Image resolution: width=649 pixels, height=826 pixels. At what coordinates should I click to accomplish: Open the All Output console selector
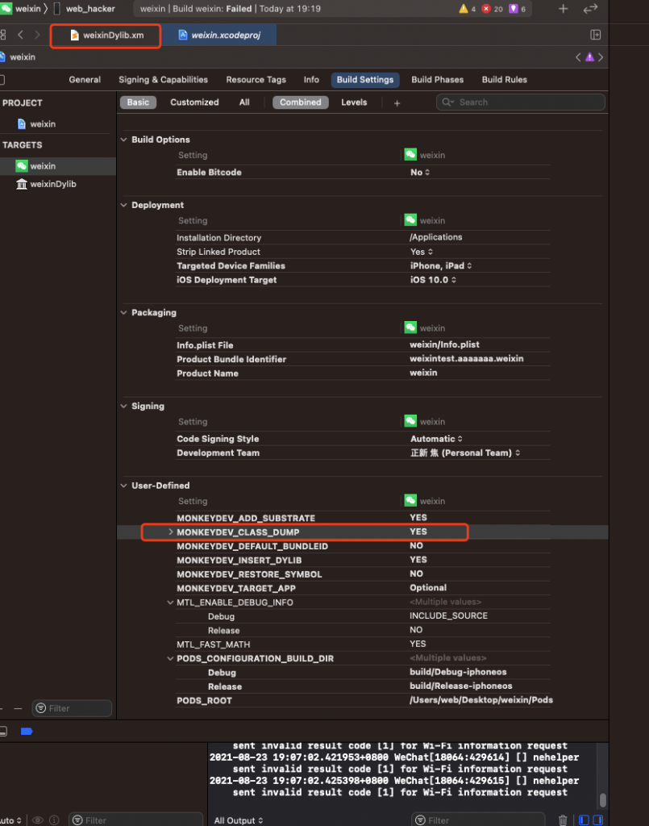(x=239, y=820)
